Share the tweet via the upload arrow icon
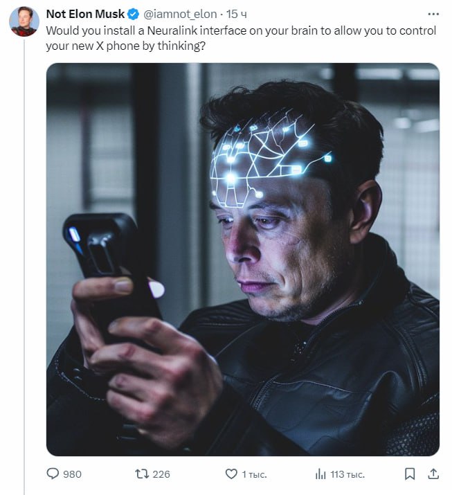Image resolution: width=452 pixels, height=495 pixels. tap(433, 474)
